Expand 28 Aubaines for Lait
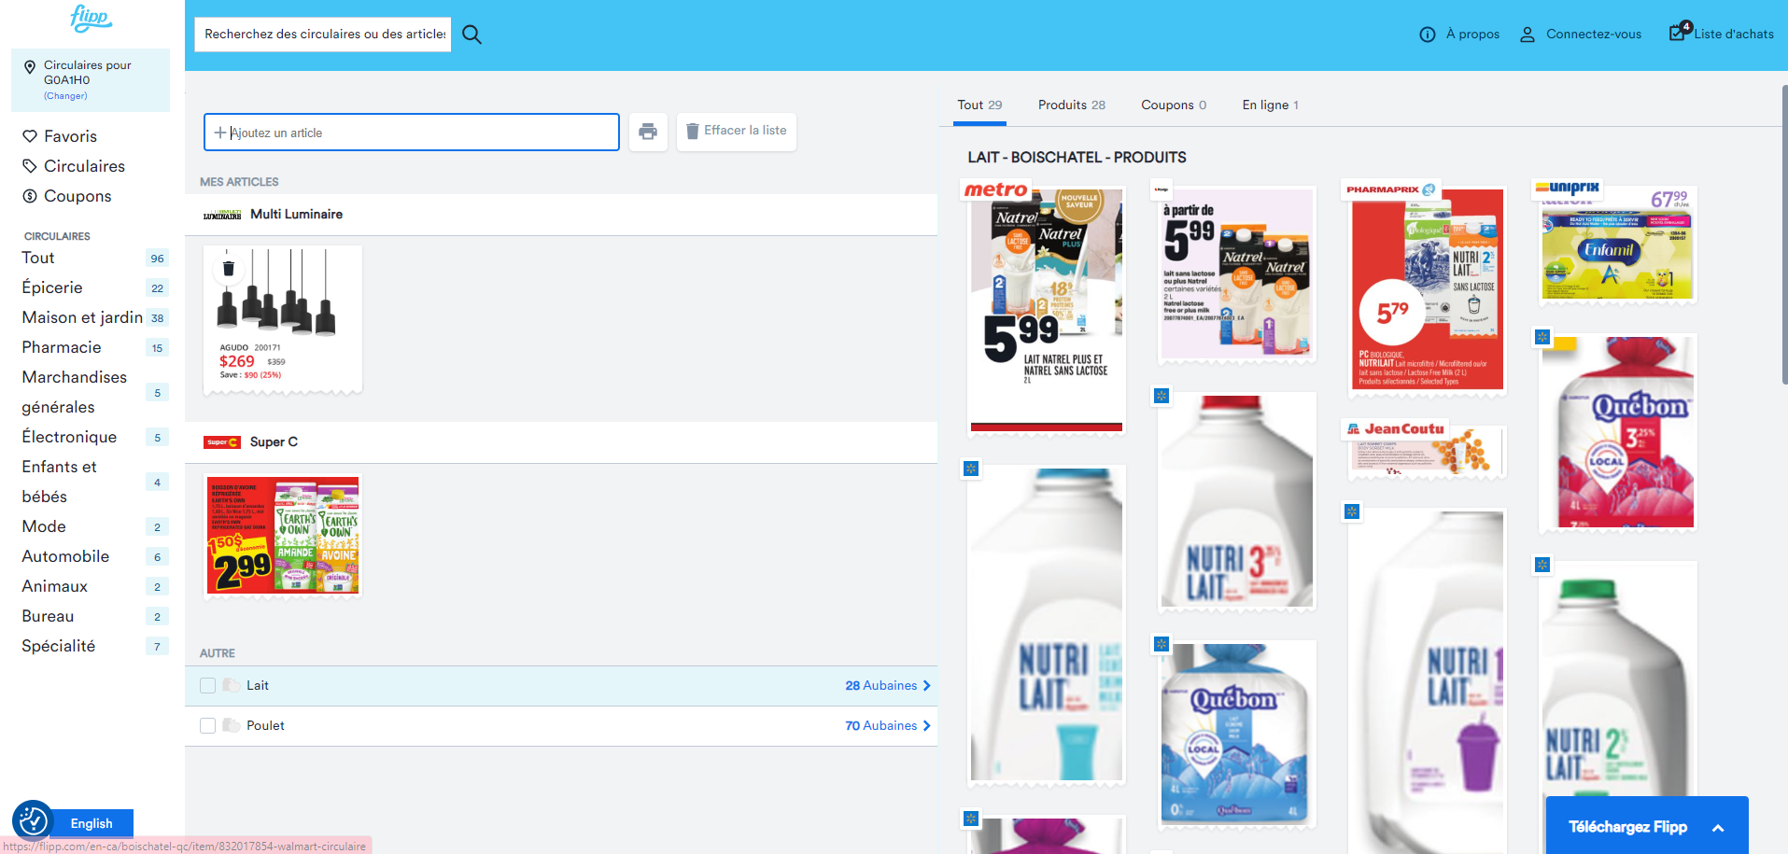The image size is (1788, 854). point(888,686)
